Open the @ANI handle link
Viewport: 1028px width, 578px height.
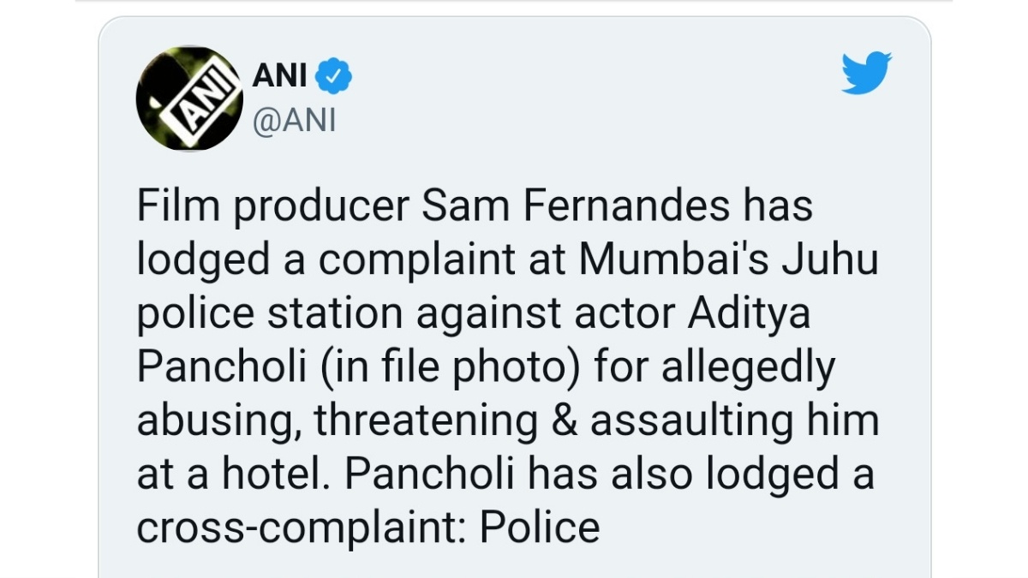[294, 121]
